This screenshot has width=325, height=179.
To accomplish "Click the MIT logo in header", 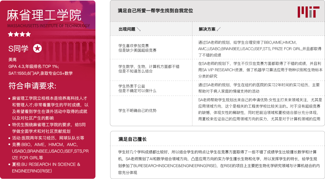I will 308,12.
